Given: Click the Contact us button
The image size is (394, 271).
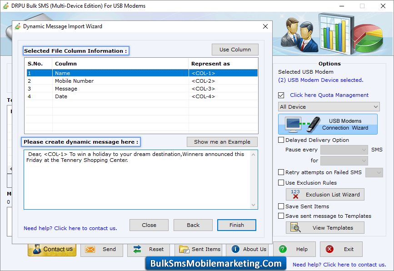Looking at the screenshot, I should (x=52, y=250).
